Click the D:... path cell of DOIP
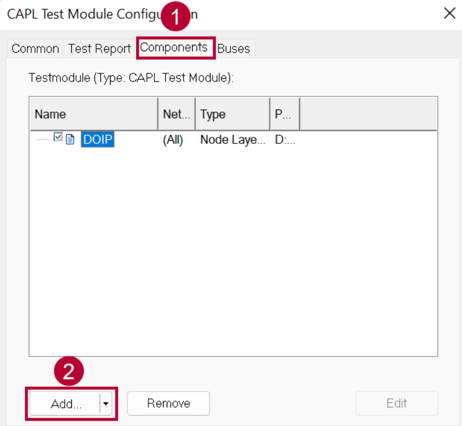This screenshot has width=462, height=426. point(285,140)
